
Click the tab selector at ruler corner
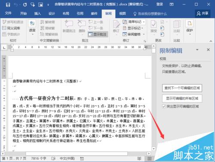pos(4,47)
